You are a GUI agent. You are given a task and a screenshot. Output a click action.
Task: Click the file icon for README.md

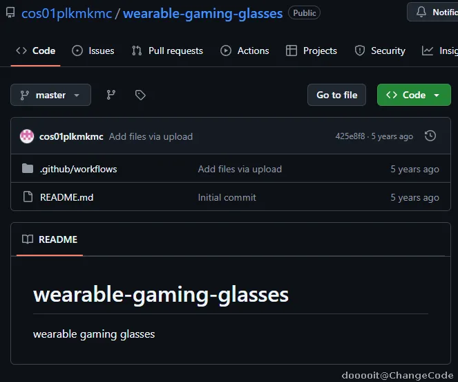(x=28, y=197)
